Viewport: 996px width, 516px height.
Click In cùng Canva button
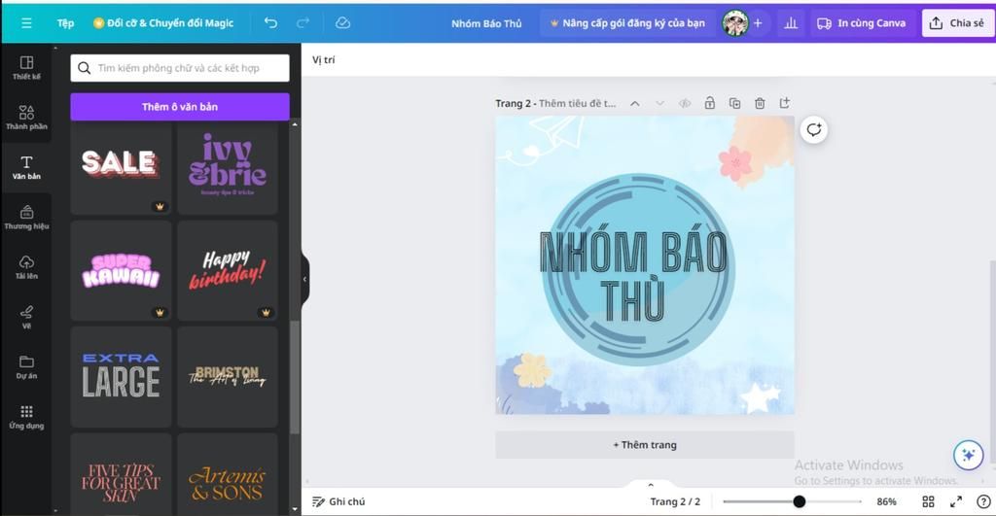click(862, 23)
